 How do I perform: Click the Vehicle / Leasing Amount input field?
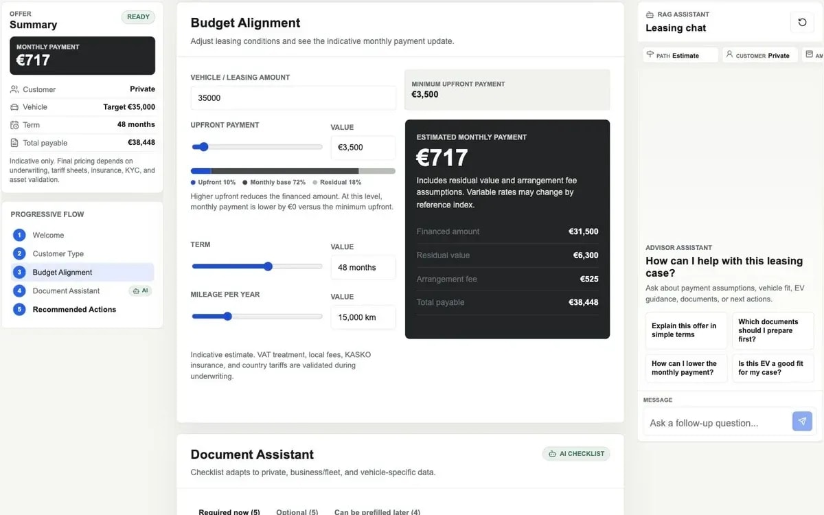tap(293, 98)
